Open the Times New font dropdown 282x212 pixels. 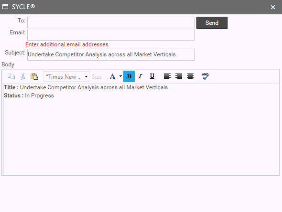pyautogui.click(x=66, y=76)
